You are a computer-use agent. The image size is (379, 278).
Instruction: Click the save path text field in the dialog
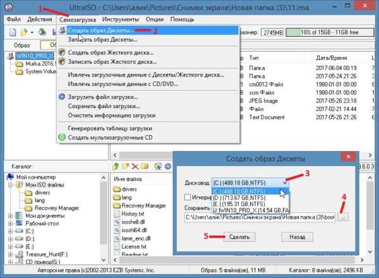pos(259,217)
